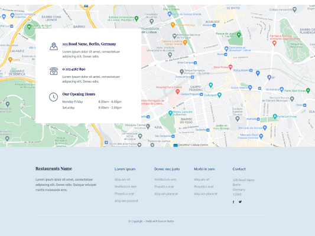Click the clock icon beside Opening Hours

tap(53, 97)
